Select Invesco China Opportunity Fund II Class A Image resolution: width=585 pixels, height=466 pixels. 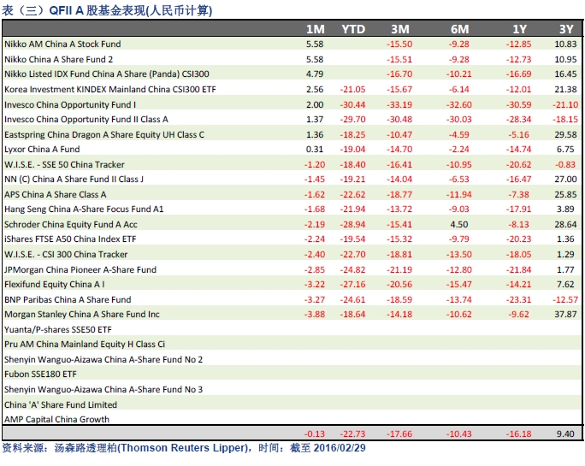coord(86,120)
